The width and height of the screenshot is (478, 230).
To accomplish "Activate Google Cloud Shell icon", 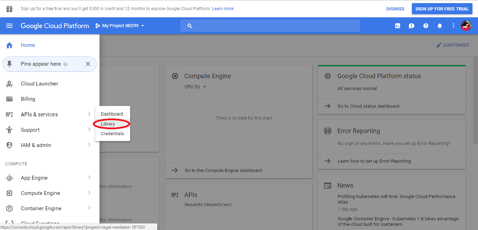I will [x=398, y=26].
